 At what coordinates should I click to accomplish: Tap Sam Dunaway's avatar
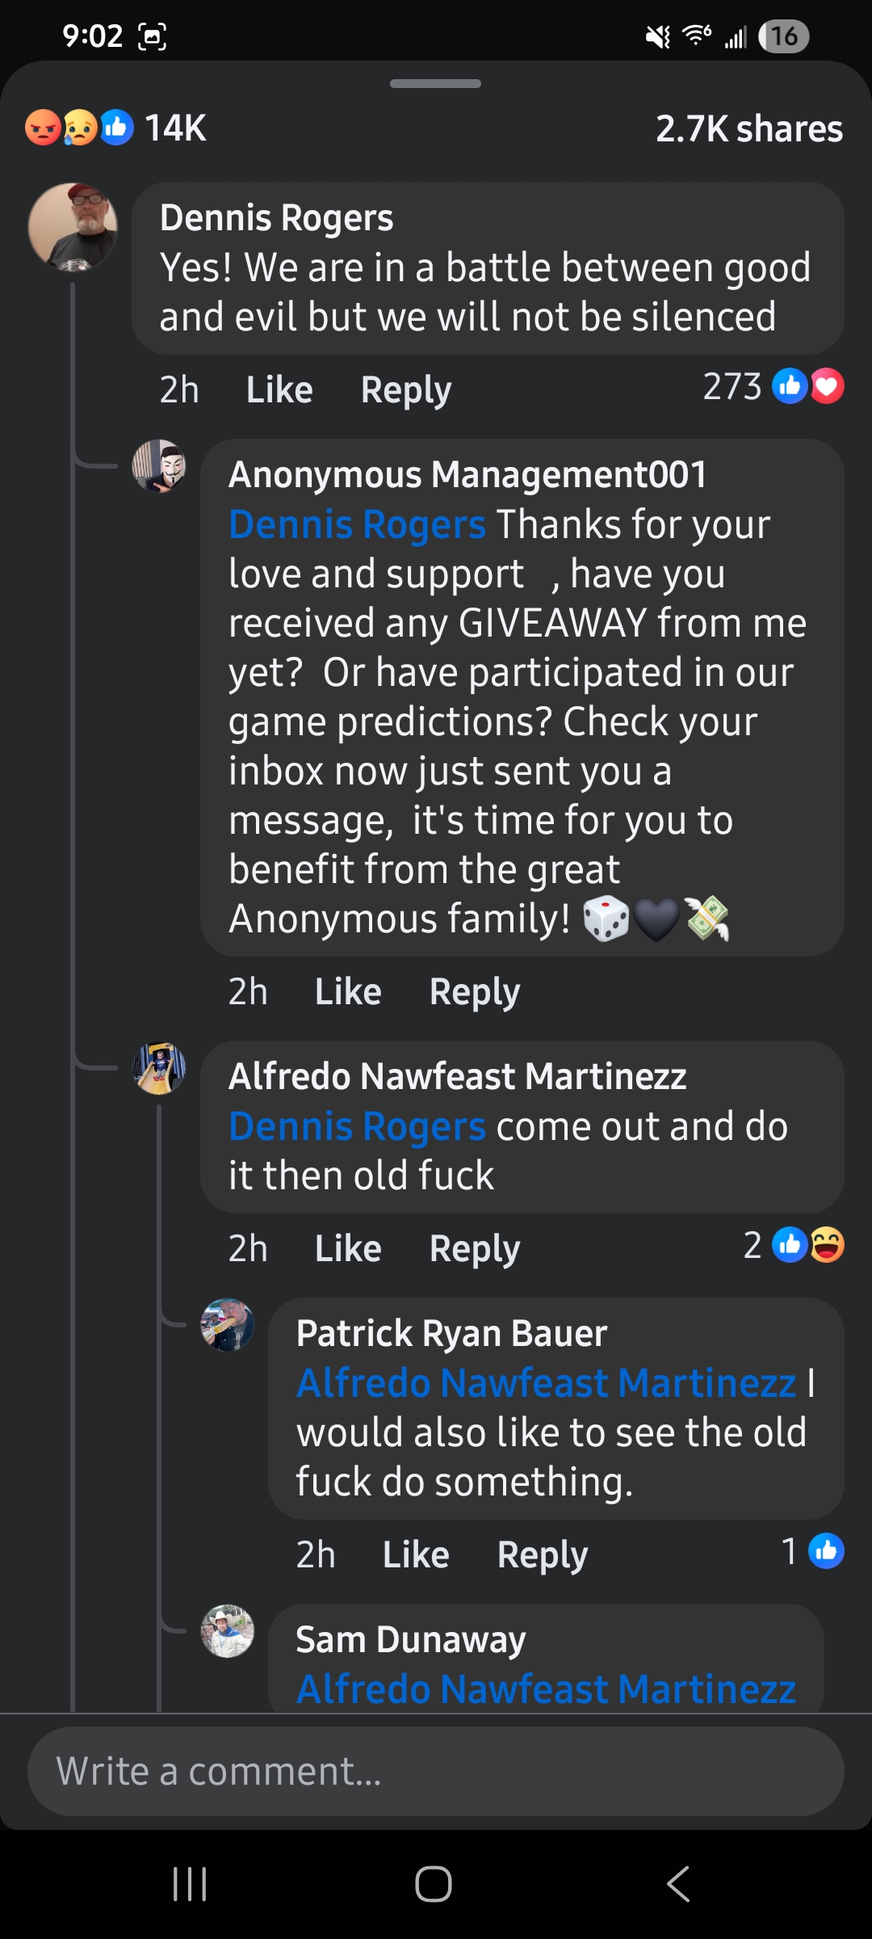coord(227,1631)
